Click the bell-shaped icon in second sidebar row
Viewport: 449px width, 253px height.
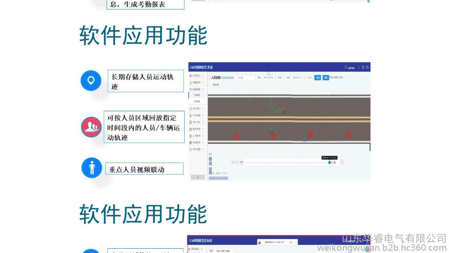(191, 82)
